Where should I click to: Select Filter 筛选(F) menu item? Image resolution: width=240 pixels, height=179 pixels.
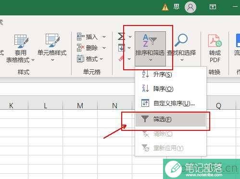tap(171, 119)
